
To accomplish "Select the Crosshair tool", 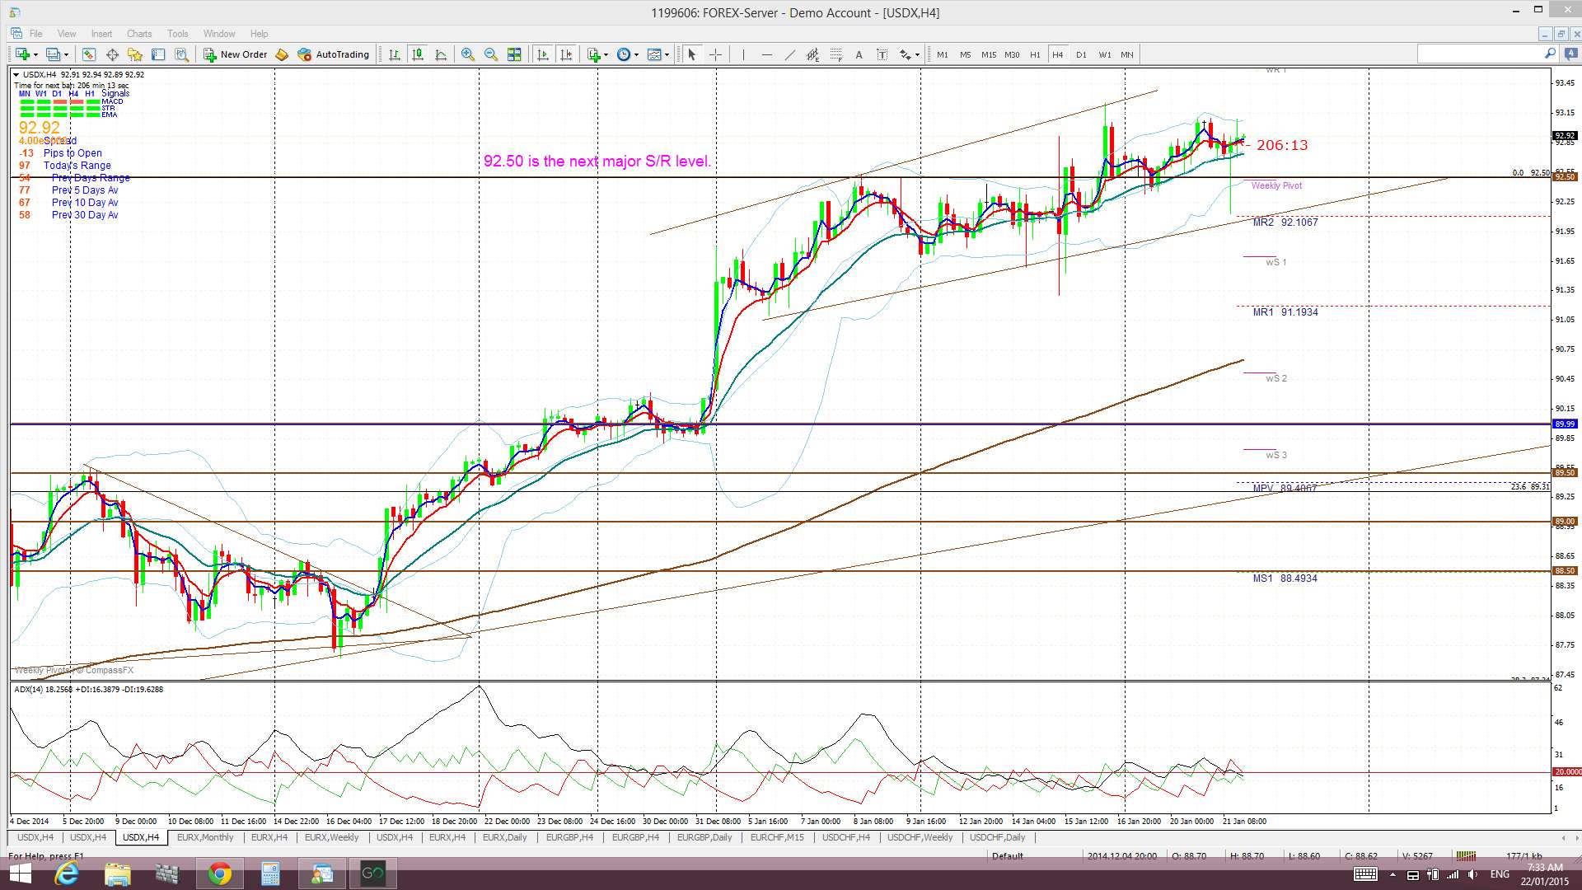I will click(x=715, y=54).
